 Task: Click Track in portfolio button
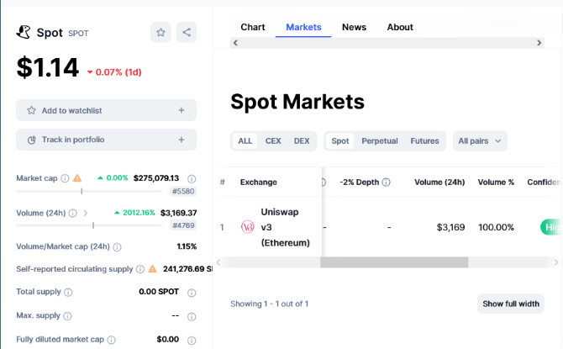point(106,140)
